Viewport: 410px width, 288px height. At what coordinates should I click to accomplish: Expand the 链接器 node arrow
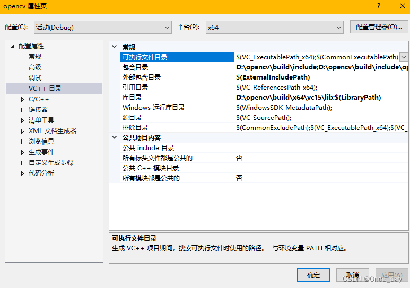tap(22, 110)
